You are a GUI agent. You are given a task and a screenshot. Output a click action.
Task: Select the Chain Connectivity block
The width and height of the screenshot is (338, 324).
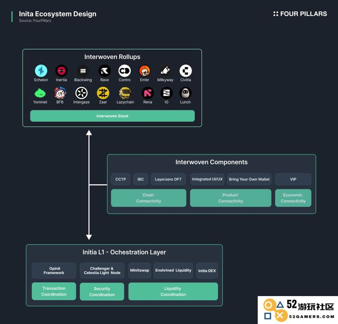[x=149, y=198]
